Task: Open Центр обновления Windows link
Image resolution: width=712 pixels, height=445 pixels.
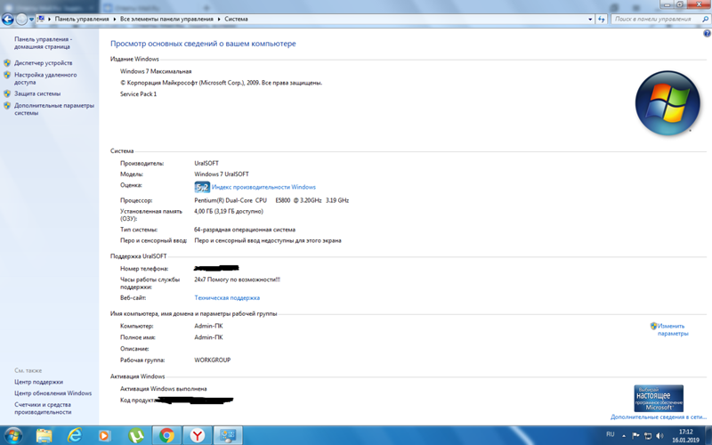Action: point(53,393)
